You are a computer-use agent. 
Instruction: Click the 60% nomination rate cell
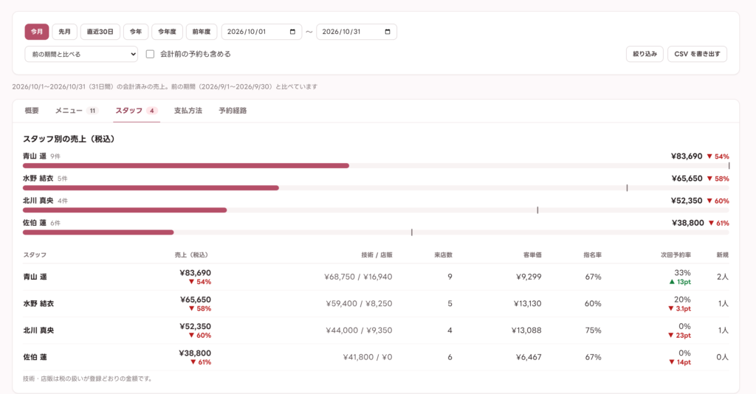[x=593, y=304]
